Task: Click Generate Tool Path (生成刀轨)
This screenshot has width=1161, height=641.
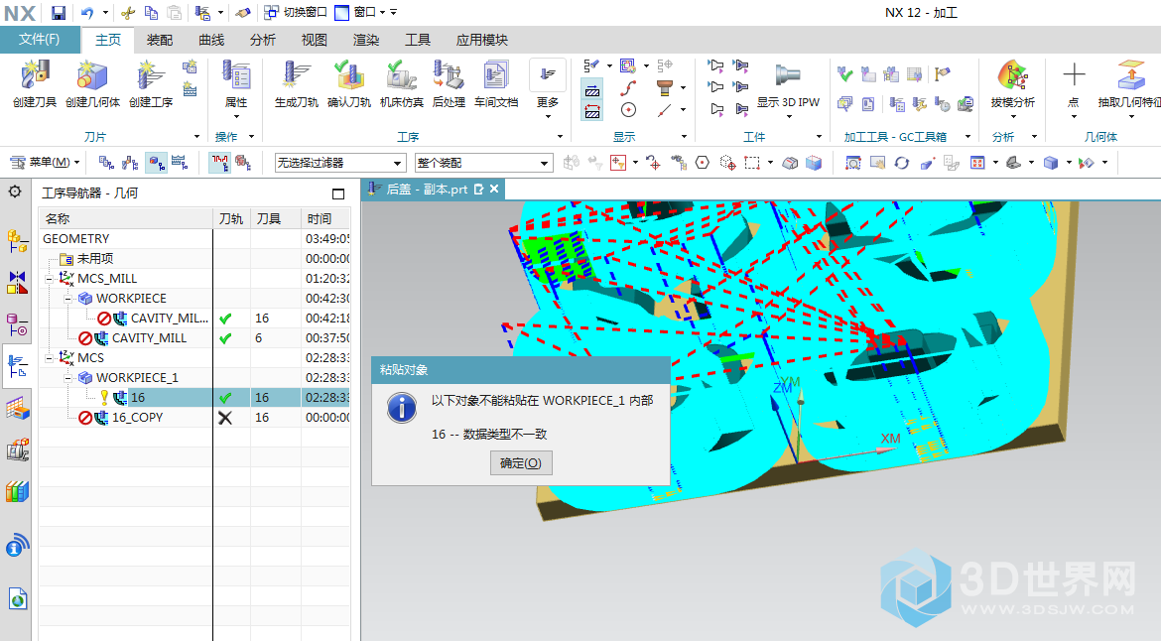Action: click(296, 83)
